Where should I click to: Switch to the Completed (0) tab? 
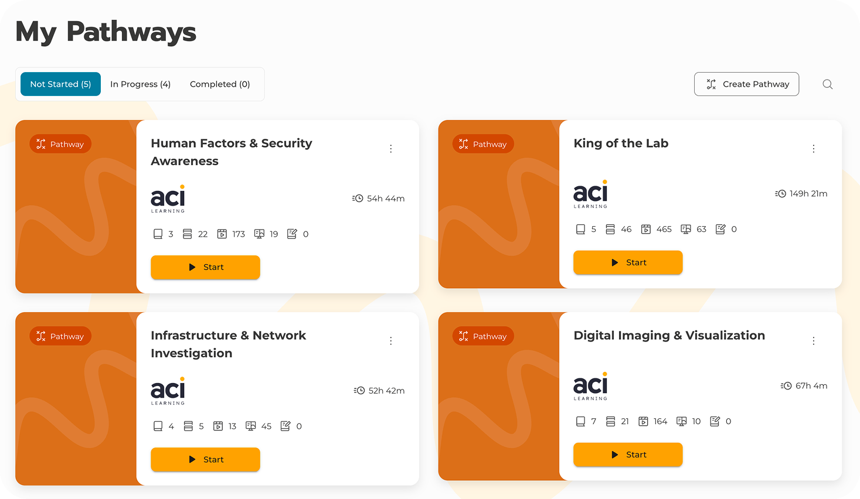pos(220,84)
